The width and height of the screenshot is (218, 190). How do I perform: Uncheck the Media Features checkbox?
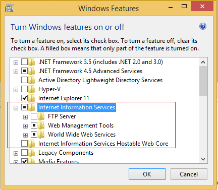pos(24,161)
